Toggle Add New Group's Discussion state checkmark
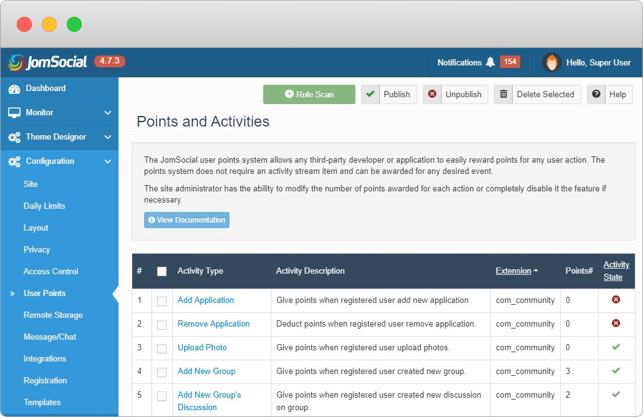Image resolution: width=643 pixels, height=417 pixels. (x=616, y=395)
